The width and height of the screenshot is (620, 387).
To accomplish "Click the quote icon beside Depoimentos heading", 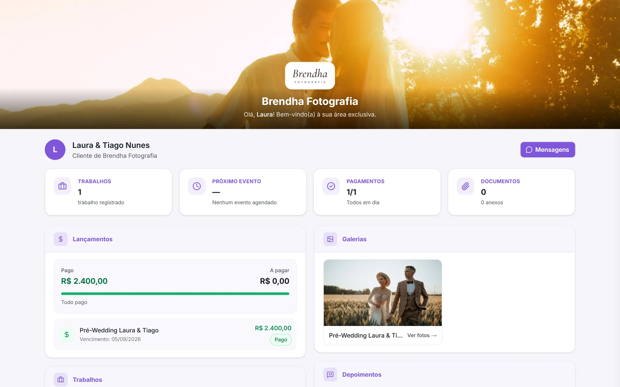I will 330,374.
